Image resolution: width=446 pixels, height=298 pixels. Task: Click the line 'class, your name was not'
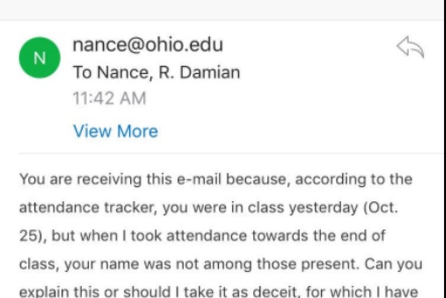point(221,264)
